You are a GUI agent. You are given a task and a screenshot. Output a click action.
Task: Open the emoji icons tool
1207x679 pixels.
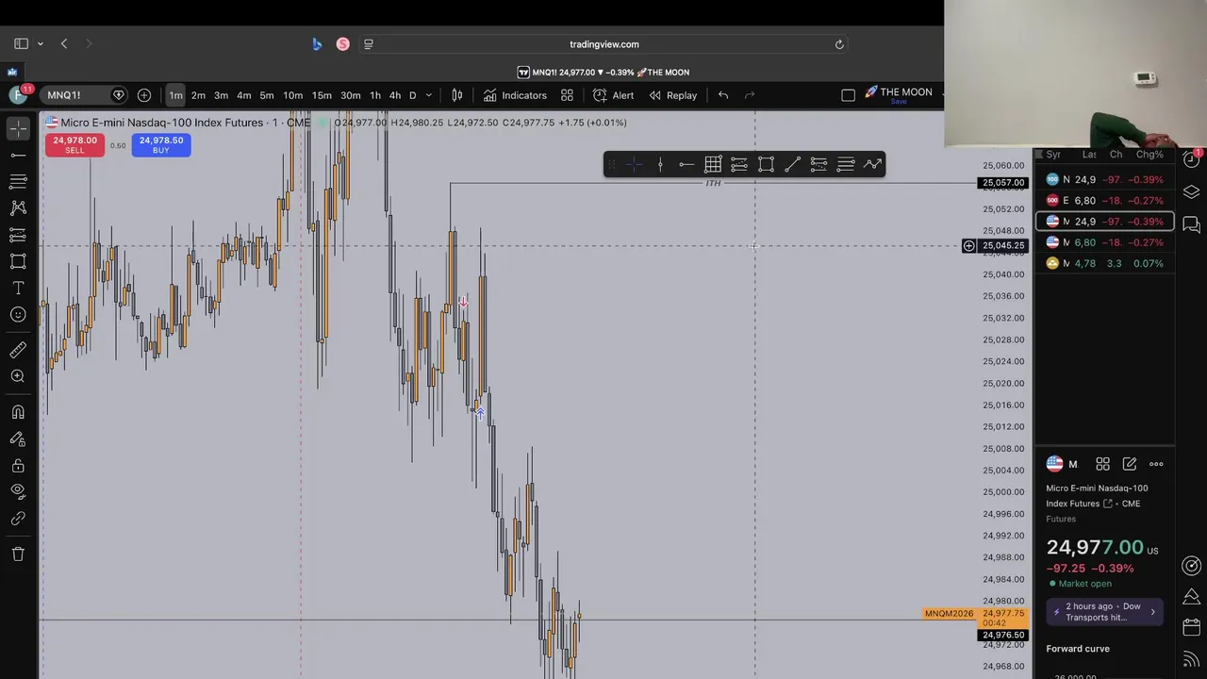18,315
